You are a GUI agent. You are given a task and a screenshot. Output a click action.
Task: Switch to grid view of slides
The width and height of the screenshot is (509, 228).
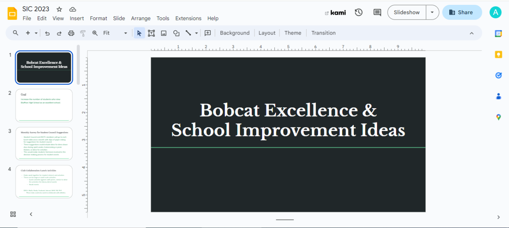(13, 214)
